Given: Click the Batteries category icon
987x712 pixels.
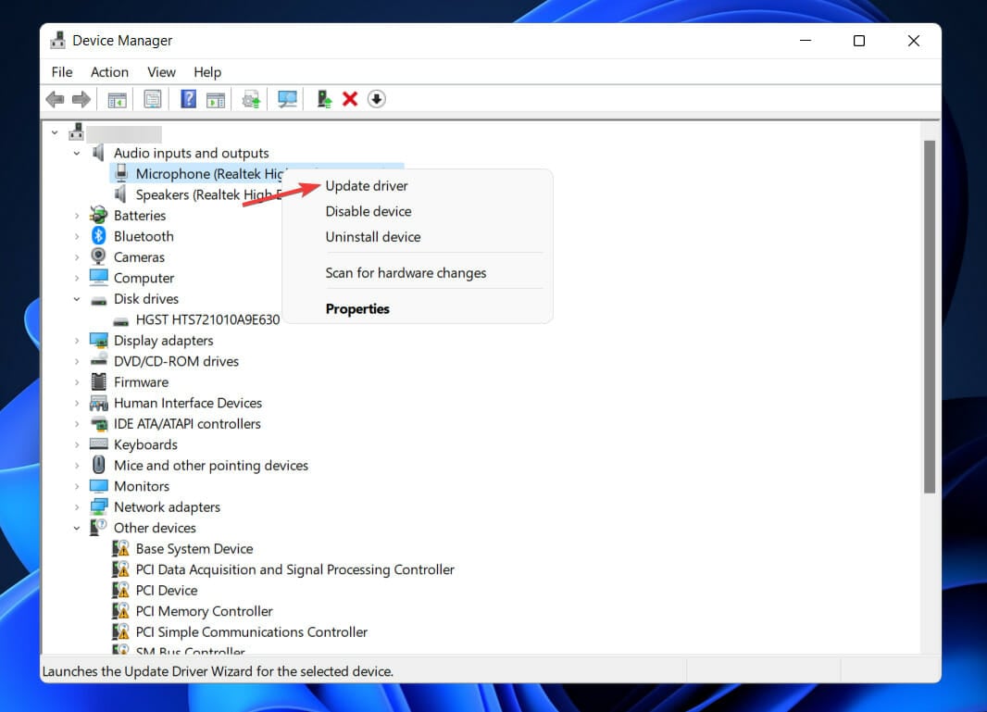Looking at the screenshot, I should (x=98, y=216).
